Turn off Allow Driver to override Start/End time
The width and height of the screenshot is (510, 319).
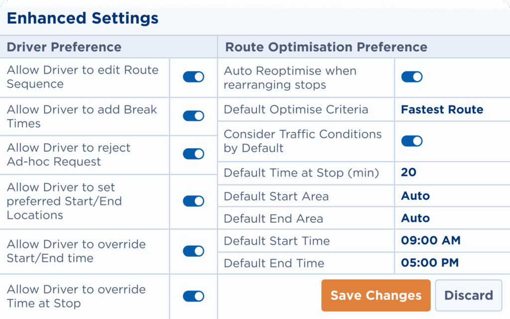(193, 251)
